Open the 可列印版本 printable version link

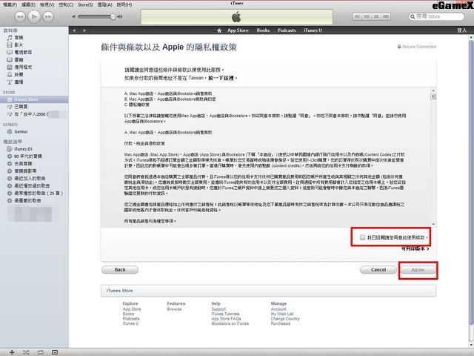pyautogui.click(x=415, y=248)
